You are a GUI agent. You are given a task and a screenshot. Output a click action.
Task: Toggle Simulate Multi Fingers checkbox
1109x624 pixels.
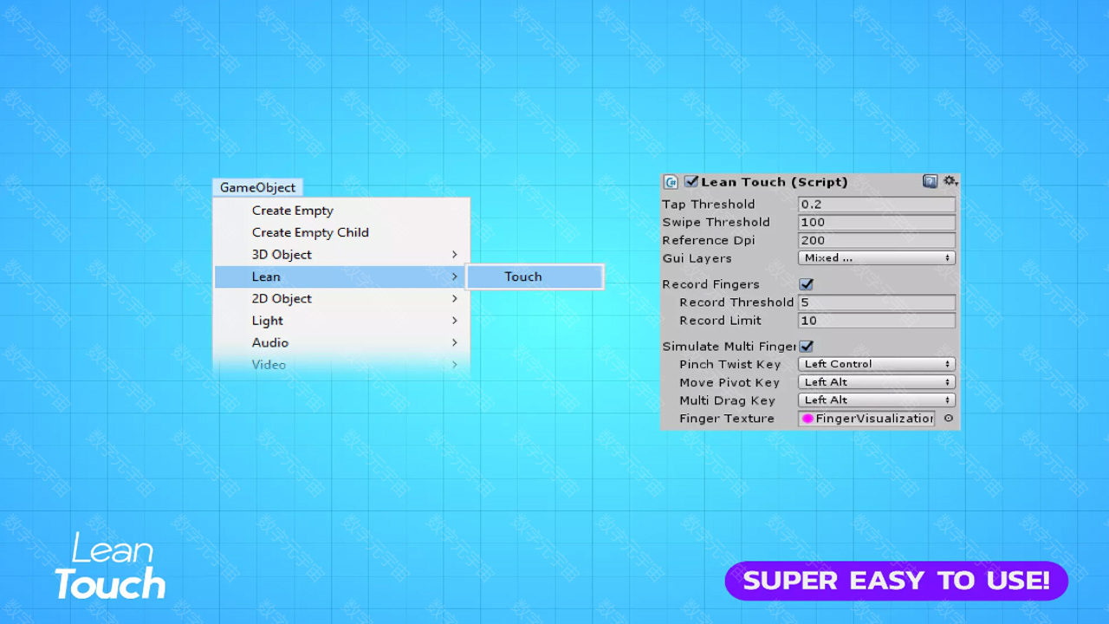point(807,347)
